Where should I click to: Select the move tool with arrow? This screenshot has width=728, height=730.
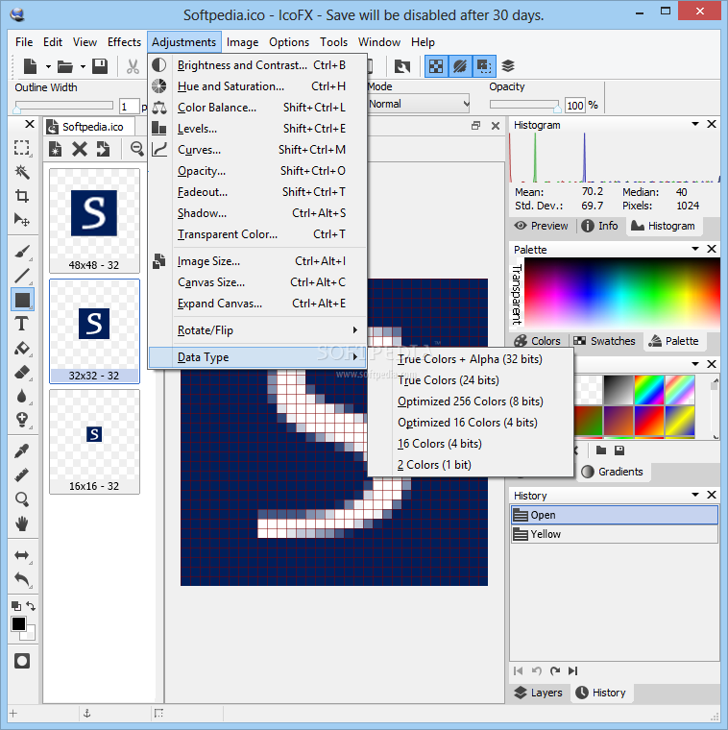22,219
